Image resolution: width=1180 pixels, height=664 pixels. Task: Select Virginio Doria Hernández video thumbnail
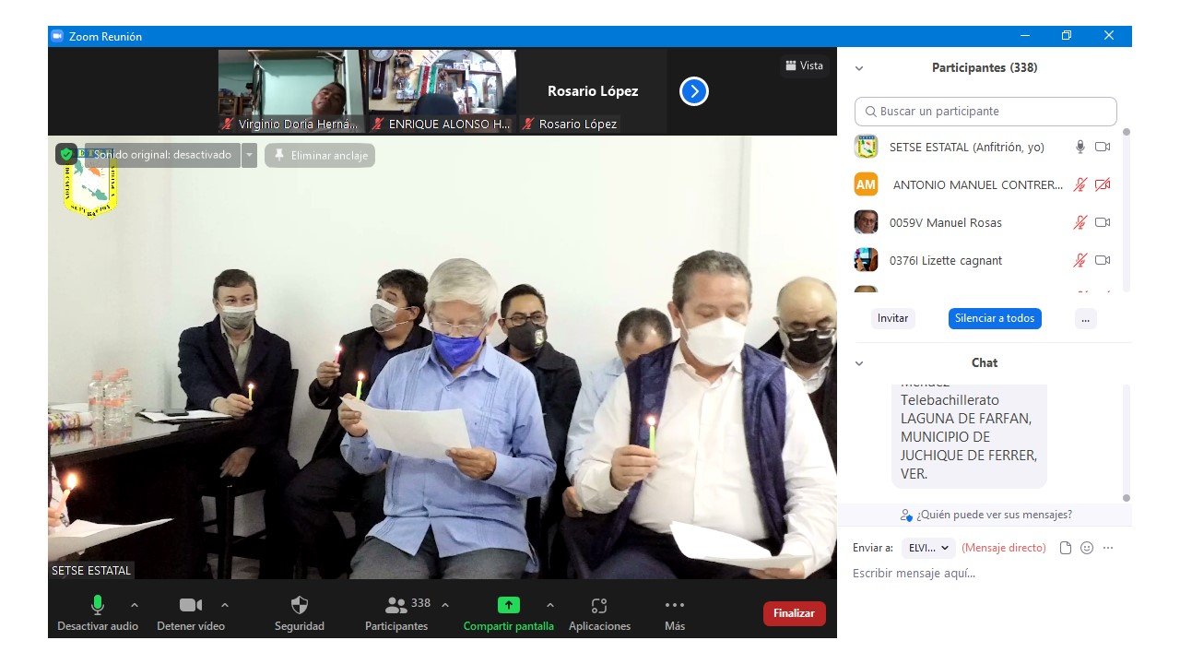tap(291, 91)
